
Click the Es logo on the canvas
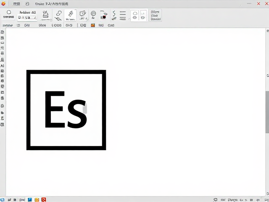(66, 110)
